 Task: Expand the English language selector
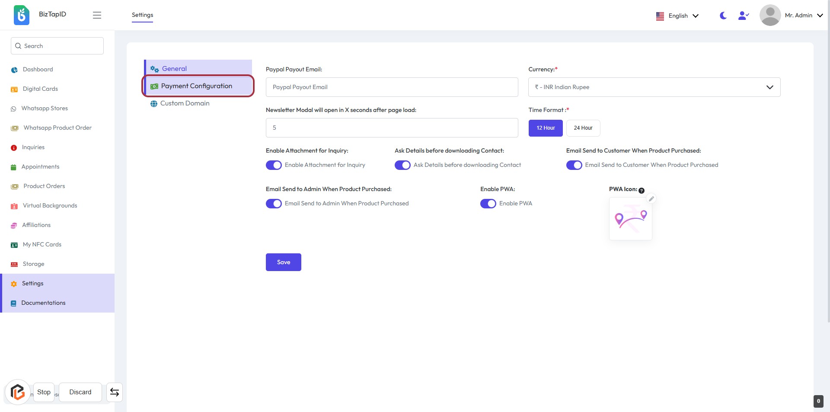677,16
